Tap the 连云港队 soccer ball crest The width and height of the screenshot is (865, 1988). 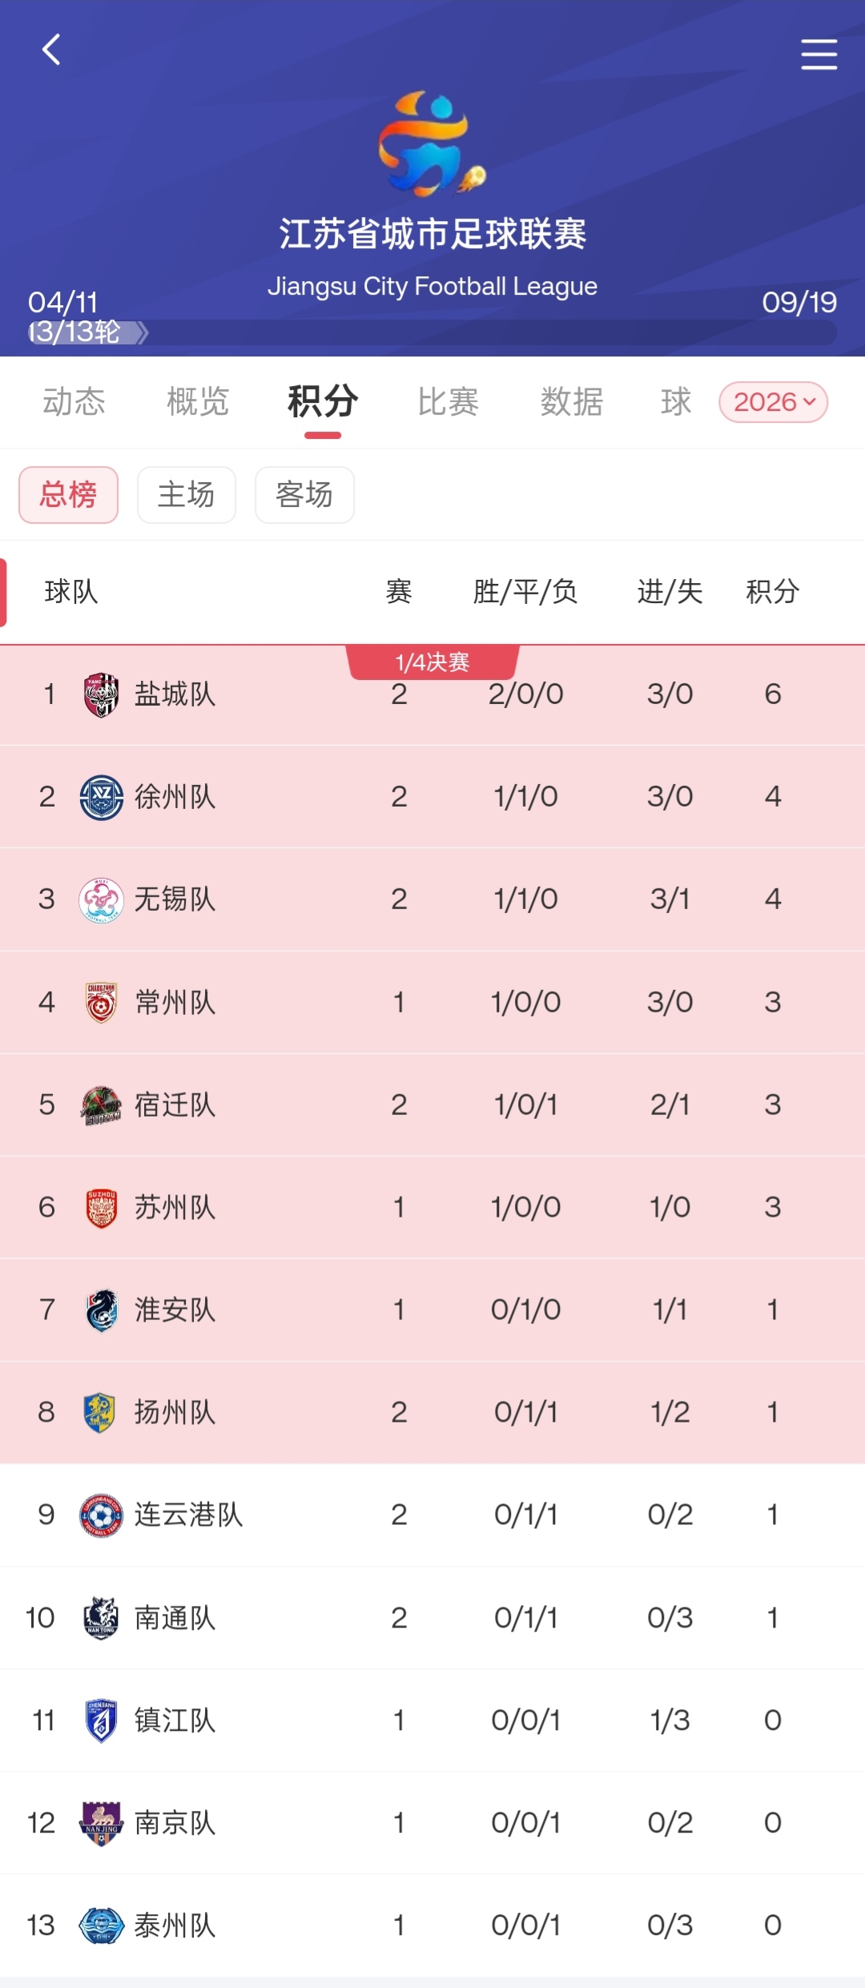tap(102, 1515)
